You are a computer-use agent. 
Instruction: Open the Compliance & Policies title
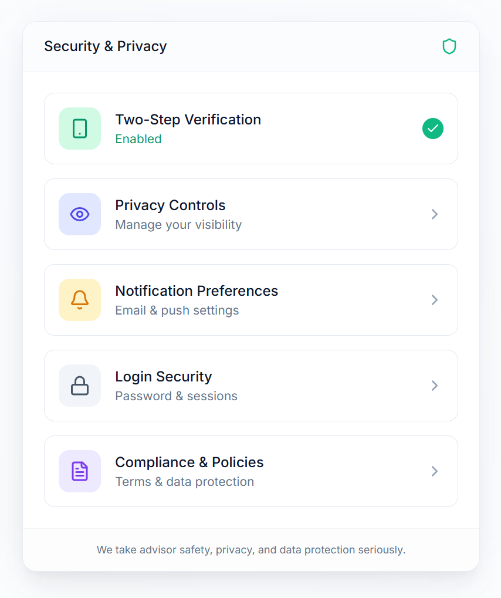(x=189, y=462)
